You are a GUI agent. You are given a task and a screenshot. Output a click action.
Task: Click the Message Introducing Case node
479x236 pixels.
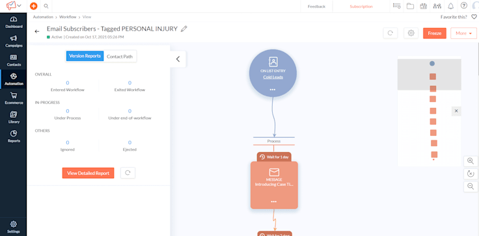pos(274,185)
